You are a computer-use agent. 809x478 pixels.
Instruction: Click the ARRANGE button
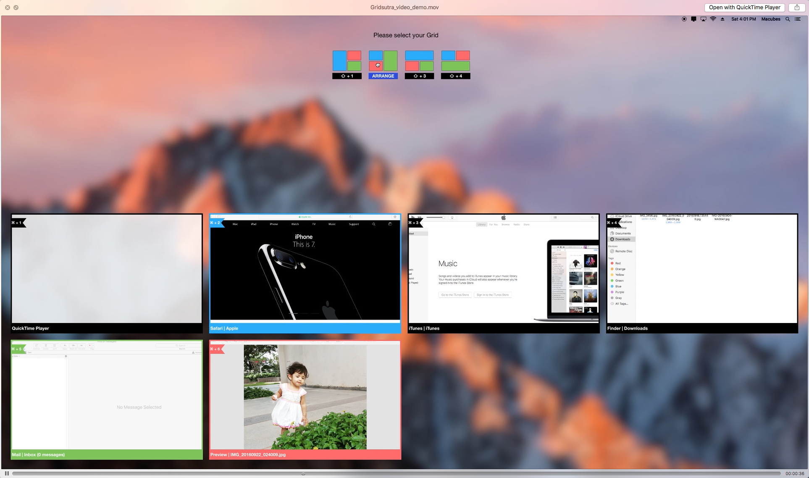pyautogui.click(x=383, y=76)
